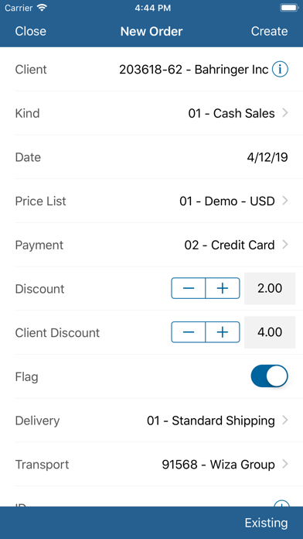Increase Client Discount with plus button

tap(223, 332)
